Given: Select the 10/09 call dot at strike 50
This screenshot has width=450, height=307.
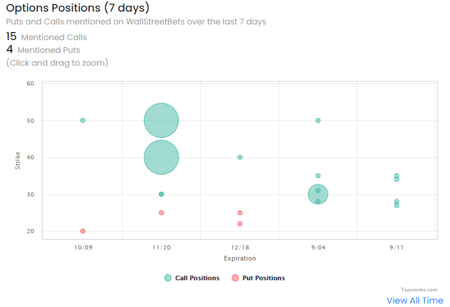Looking at the screenshot, I should pyautogui.click(x=83, y=120).
